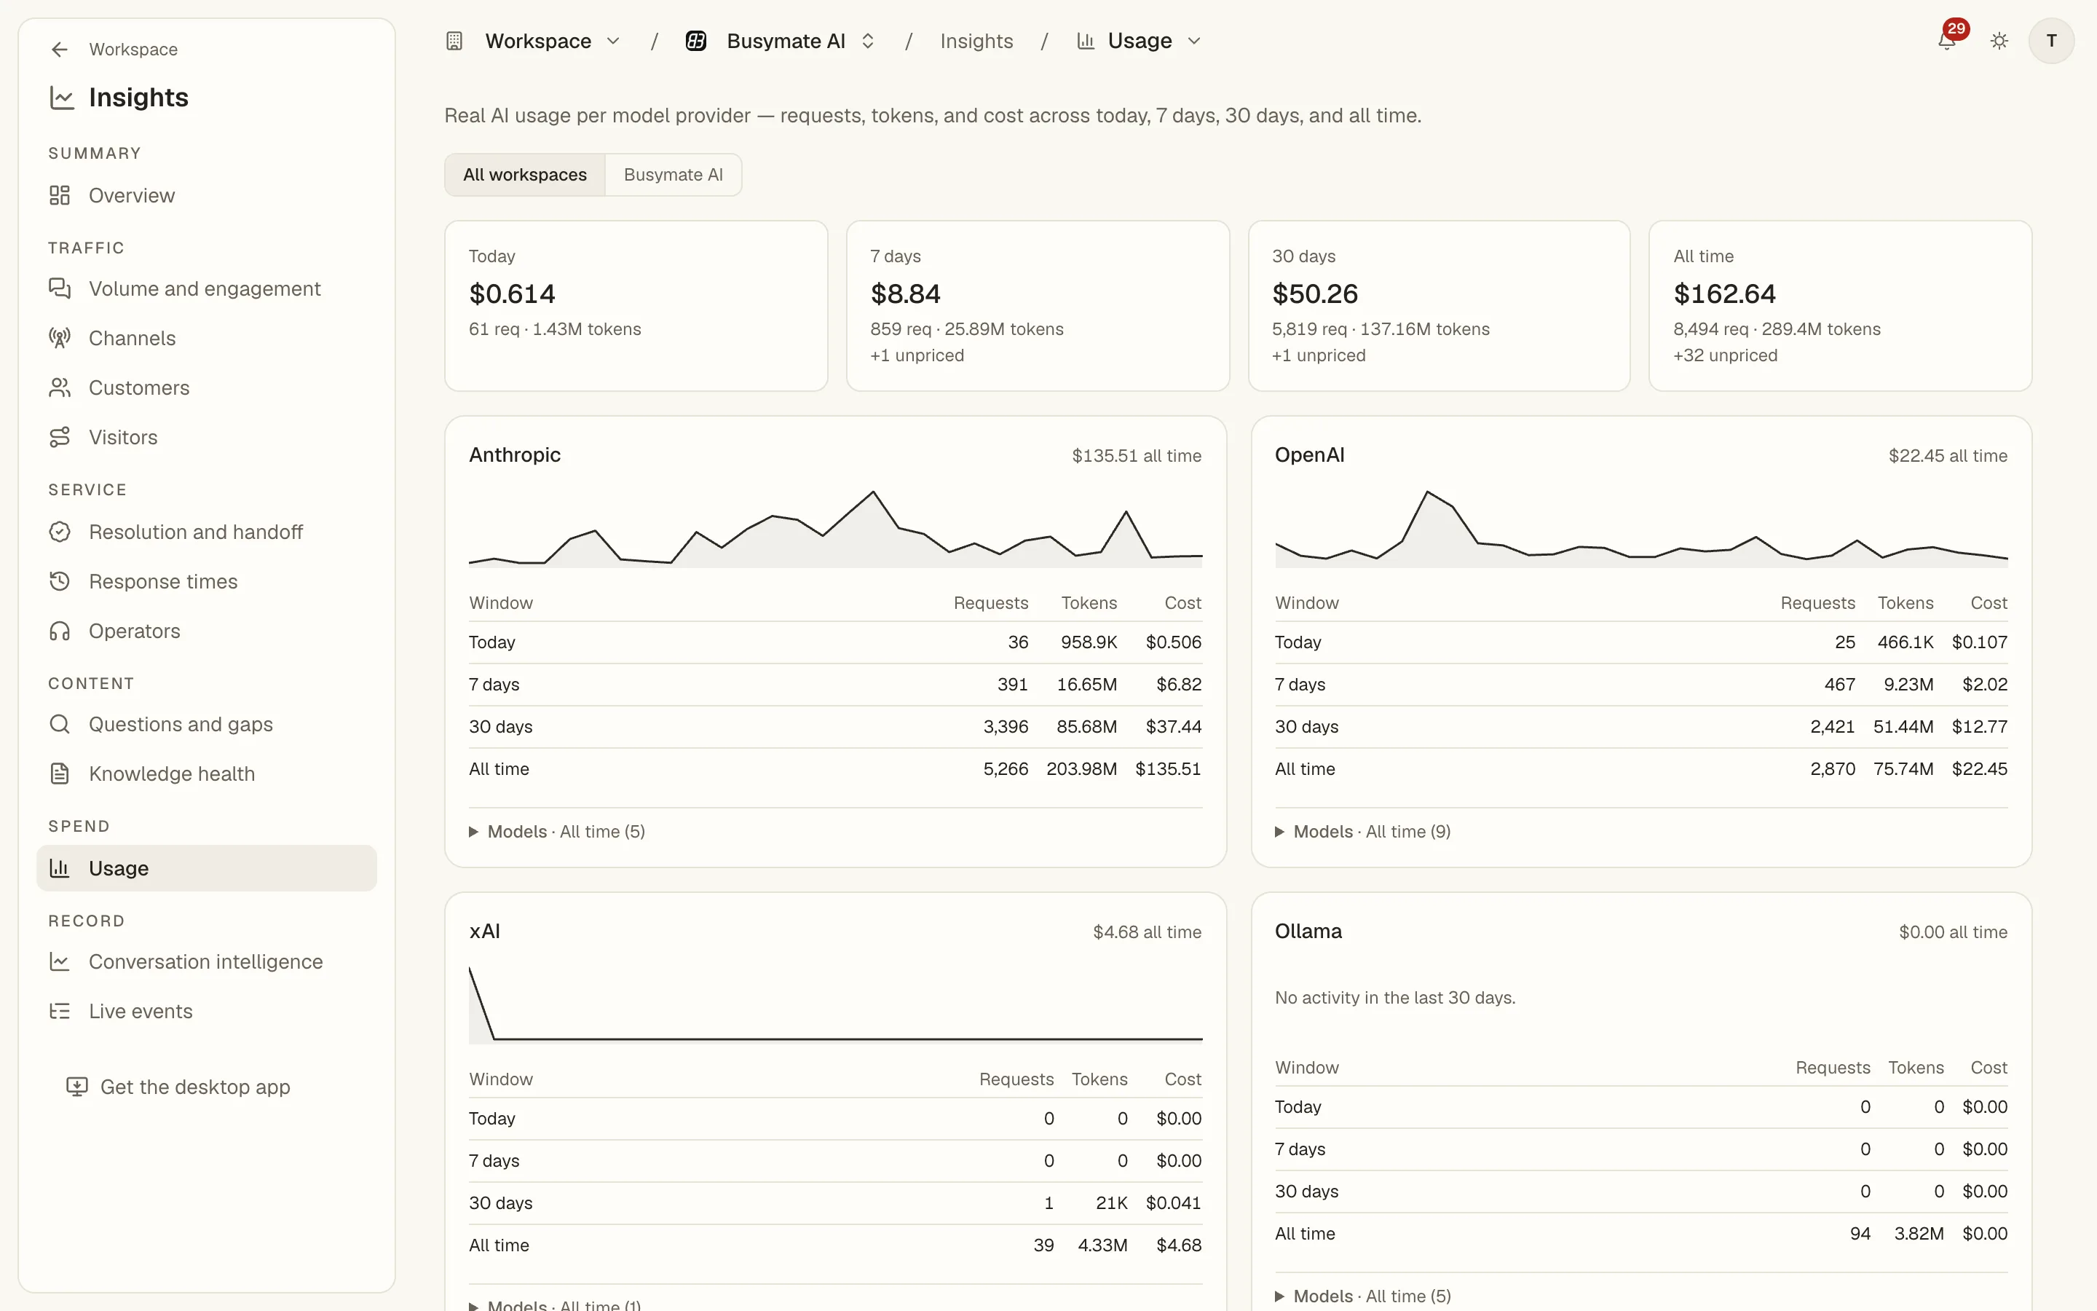The width and height of the screenshot is (2097, 1311).
Task: Select the All workspaces filter
Action: pyautogui.click(x=524, y=174)
